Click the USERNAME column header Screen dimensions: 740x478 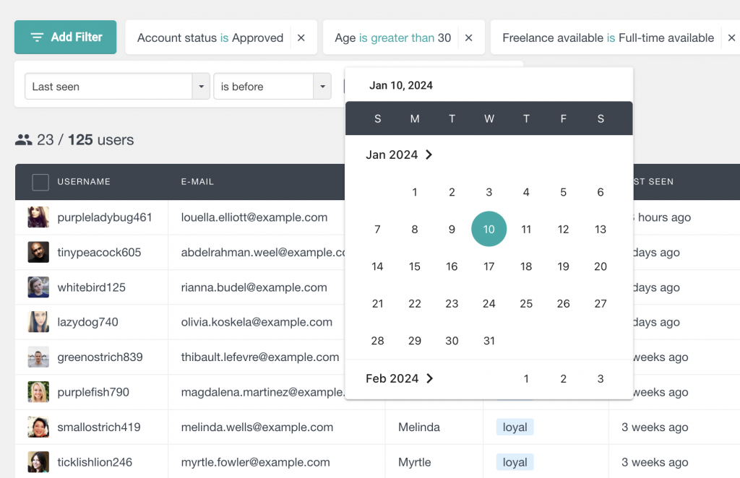coord(82,183)
